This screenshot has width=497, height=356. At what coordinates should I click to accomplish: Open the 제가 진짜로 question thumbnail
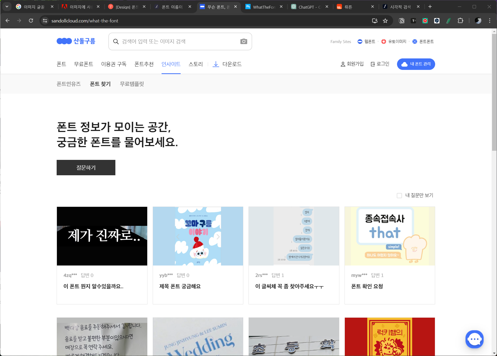click(102, 236)
